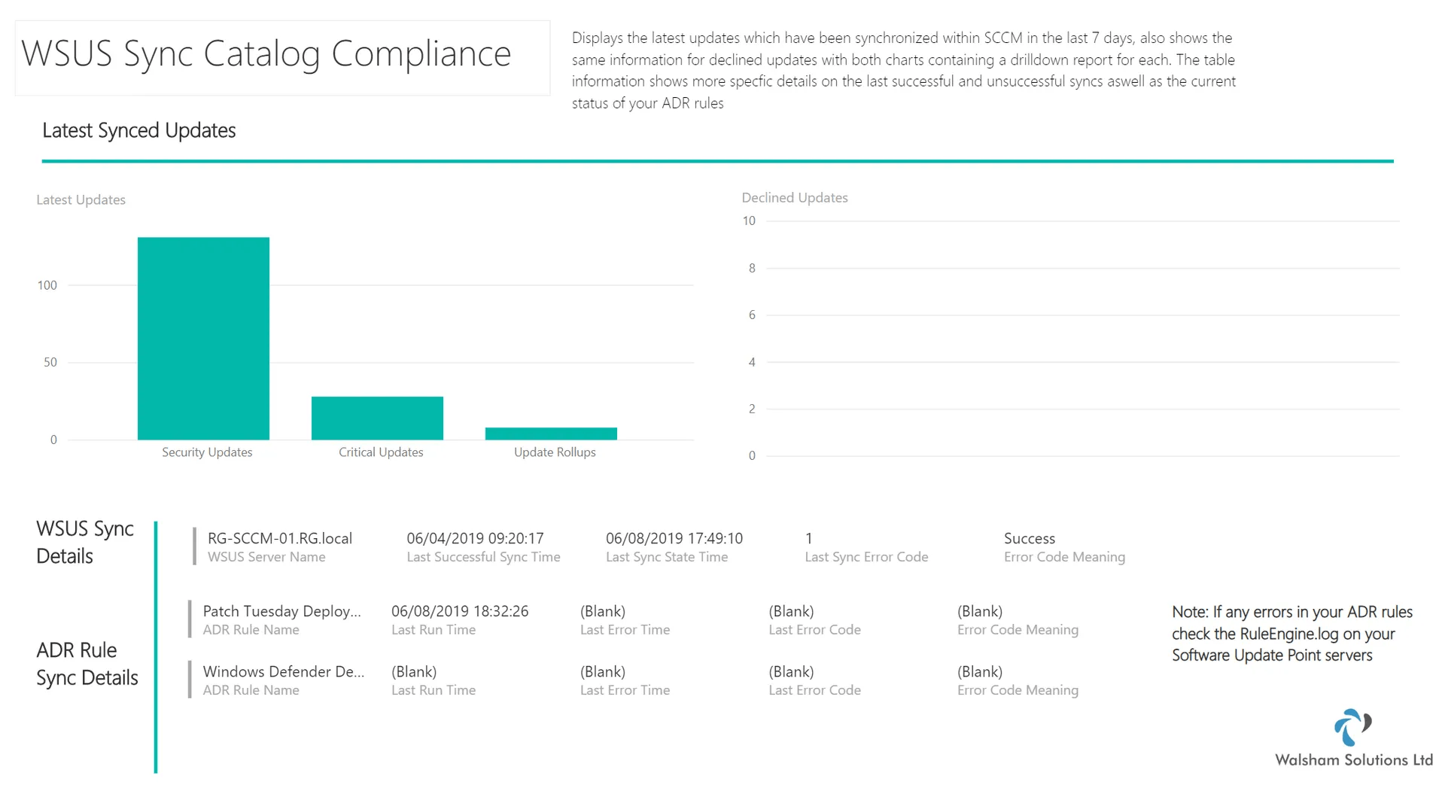This screenshot has height=791, width=1445.
Task: Click the Critical Updates axis label
Action: click(381, 452)
